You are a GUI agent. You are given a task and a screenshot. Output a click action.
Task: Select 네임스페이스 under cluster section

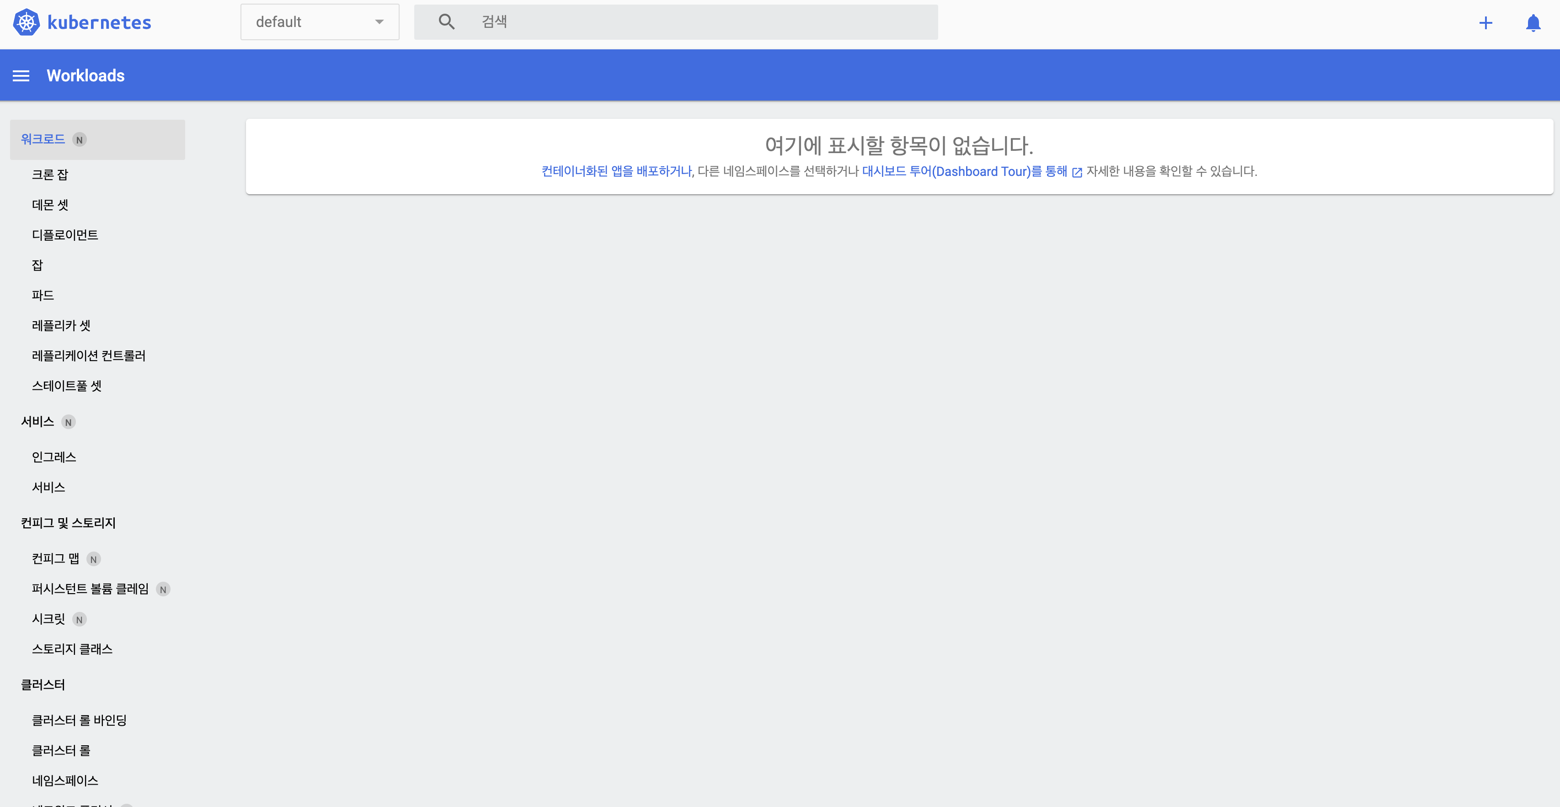click(65, 781)
